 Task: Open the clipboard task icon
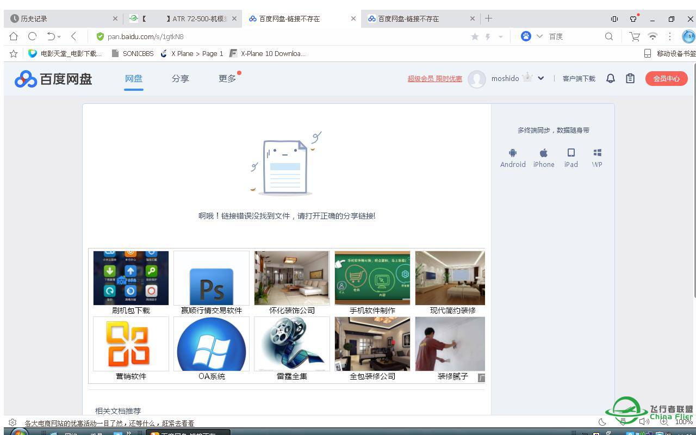pyautogui.click(x=630, y=78)
